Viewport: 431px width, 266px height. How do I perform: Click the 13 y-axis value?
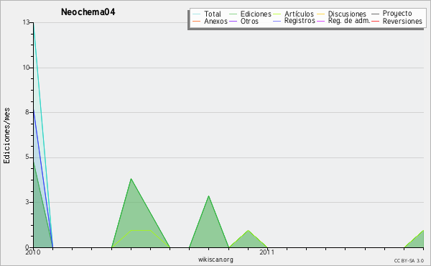(26, 22)
